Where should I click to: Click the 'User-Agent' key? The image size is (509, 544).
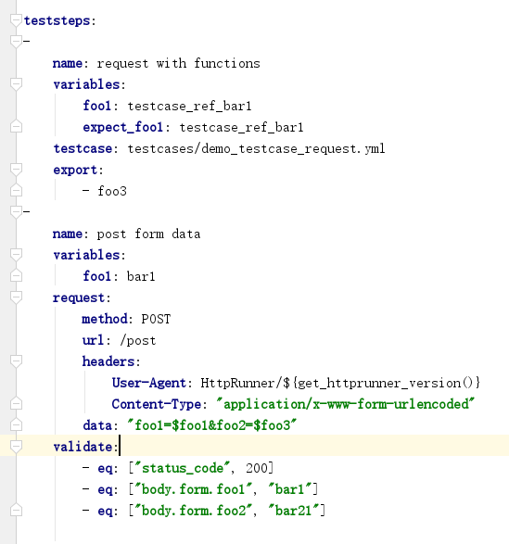(149, 383)
